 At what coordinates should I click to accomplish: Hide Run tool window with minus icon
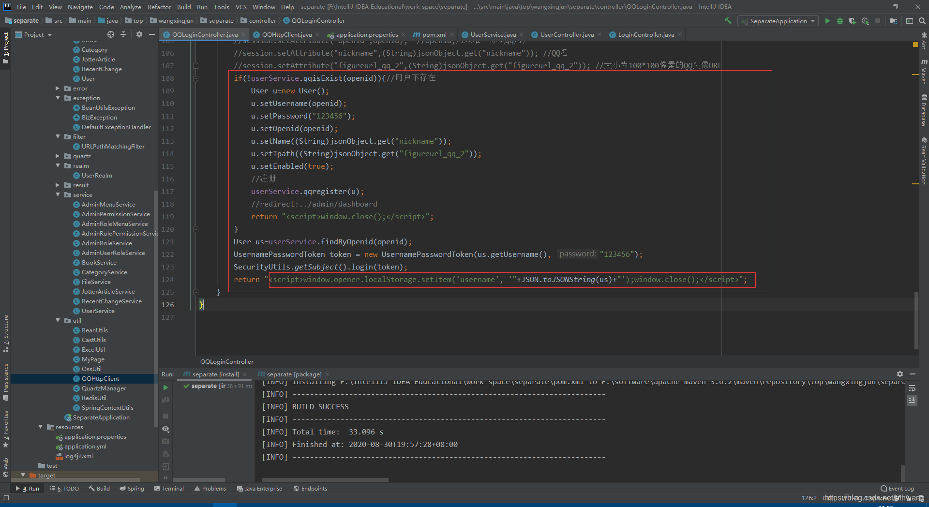(x=913, y=374)
